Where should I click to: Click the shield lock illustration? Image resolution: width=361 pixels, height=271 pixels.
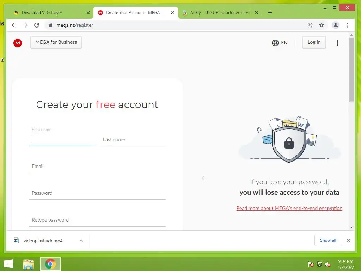pos(289,144)
